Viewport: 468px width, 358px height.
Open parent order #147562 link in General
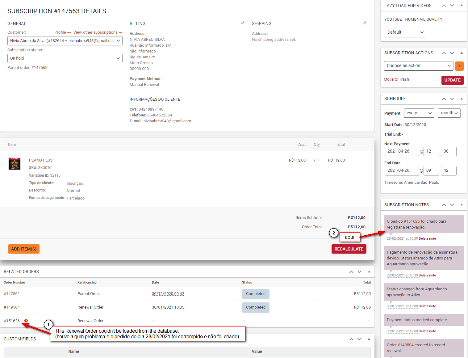pyautogui.click(x=40, y=68)
